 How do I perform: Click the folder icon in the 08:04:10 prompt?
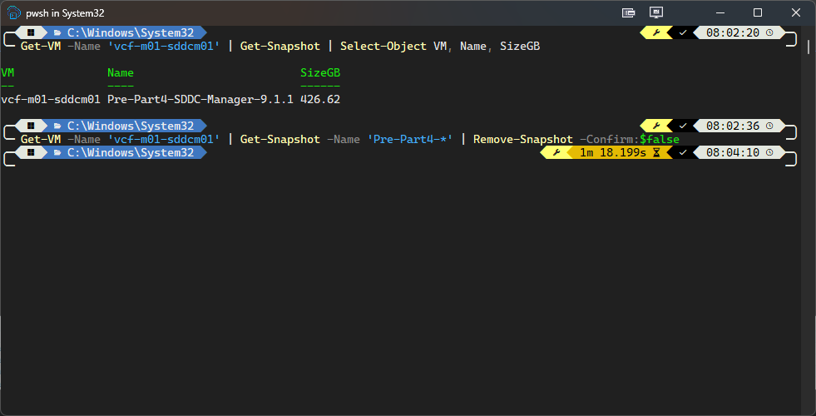pyautogui.click(x=57, y=152)
